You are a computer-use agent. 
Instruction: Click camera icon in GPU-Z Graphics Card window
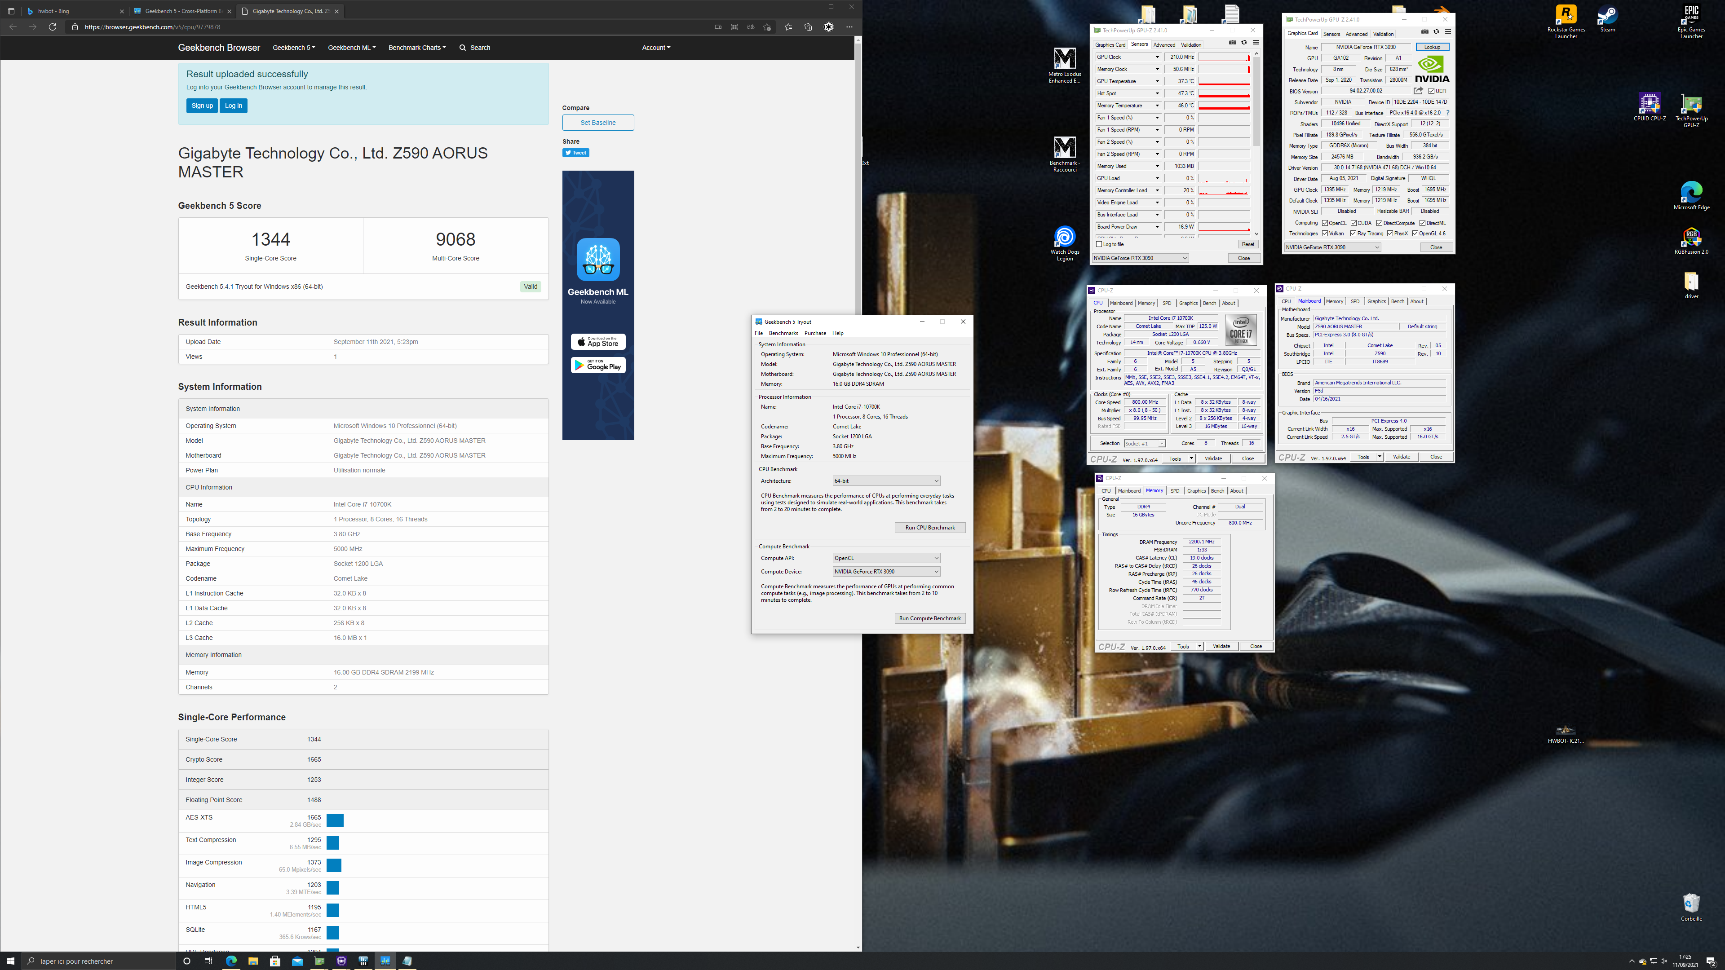pyautogui.click(x=1424, y=31)
